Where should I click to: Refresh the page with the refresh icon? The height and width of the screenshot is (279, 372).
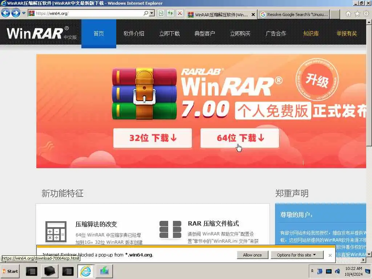coord(170,13)
